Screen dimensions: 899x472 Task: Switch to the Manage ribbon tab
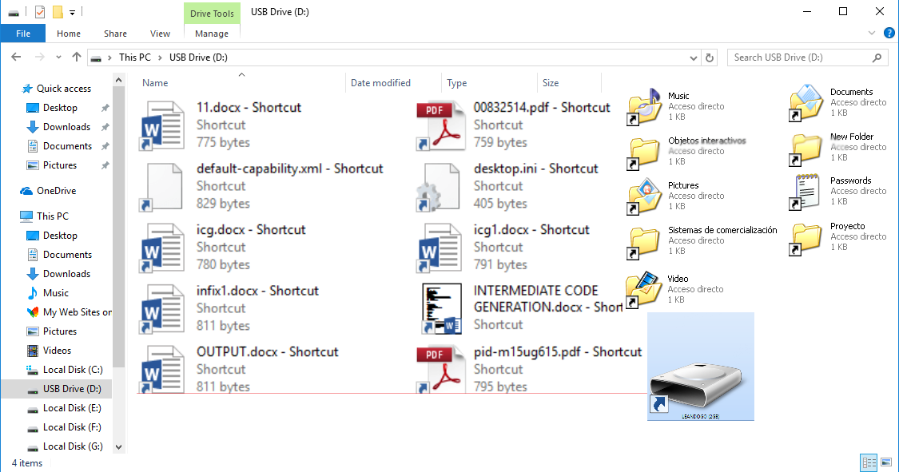tap(212, 34)
